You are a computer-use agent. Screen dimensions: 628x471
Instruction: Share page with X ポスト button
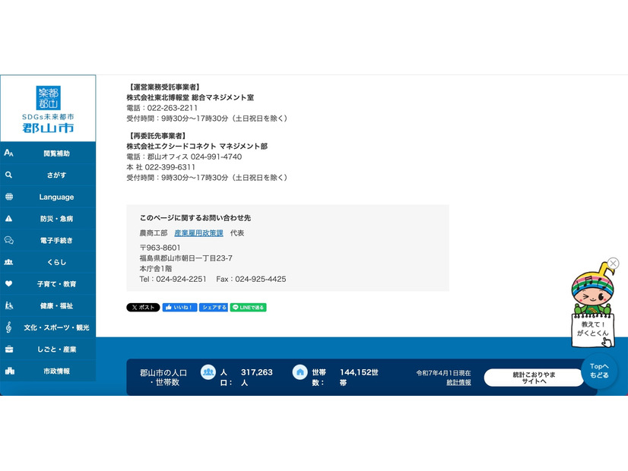(143, 308)
